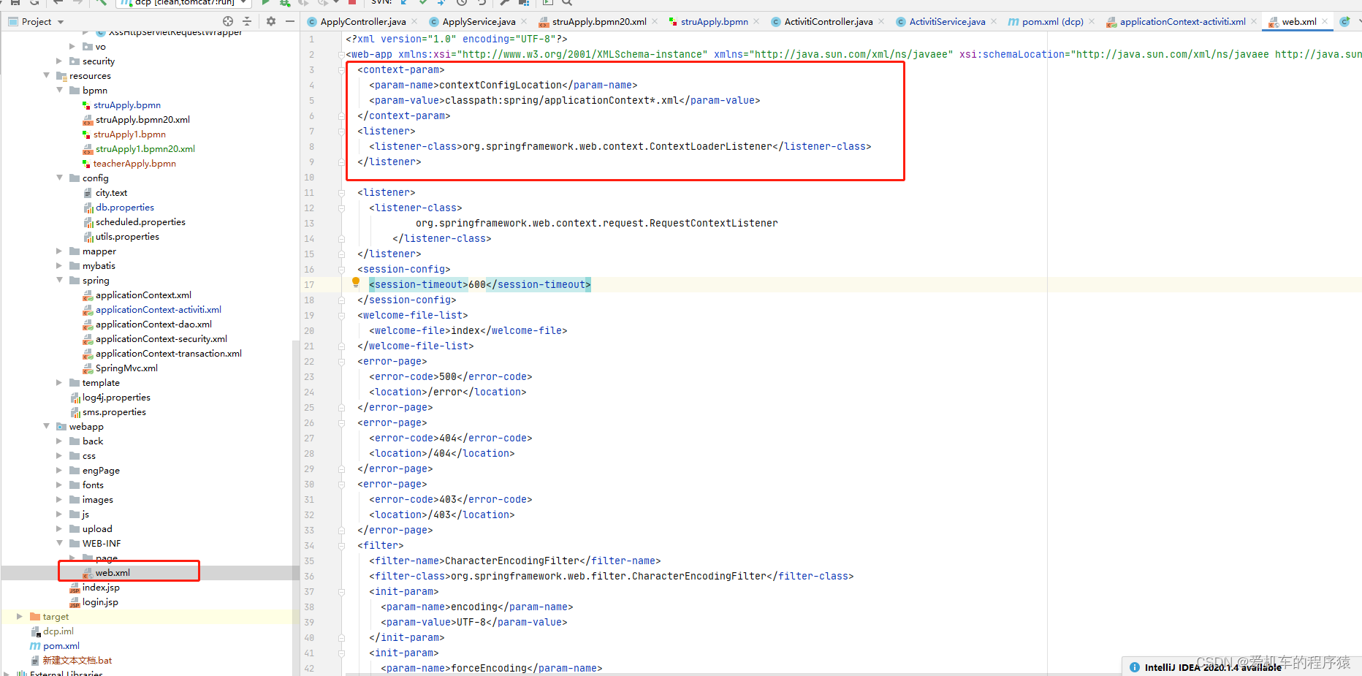The width and height of the screenshot is (1362, 676).
Task: Expand the target folder
Action: pyautogui.click(x=20, y=617)
